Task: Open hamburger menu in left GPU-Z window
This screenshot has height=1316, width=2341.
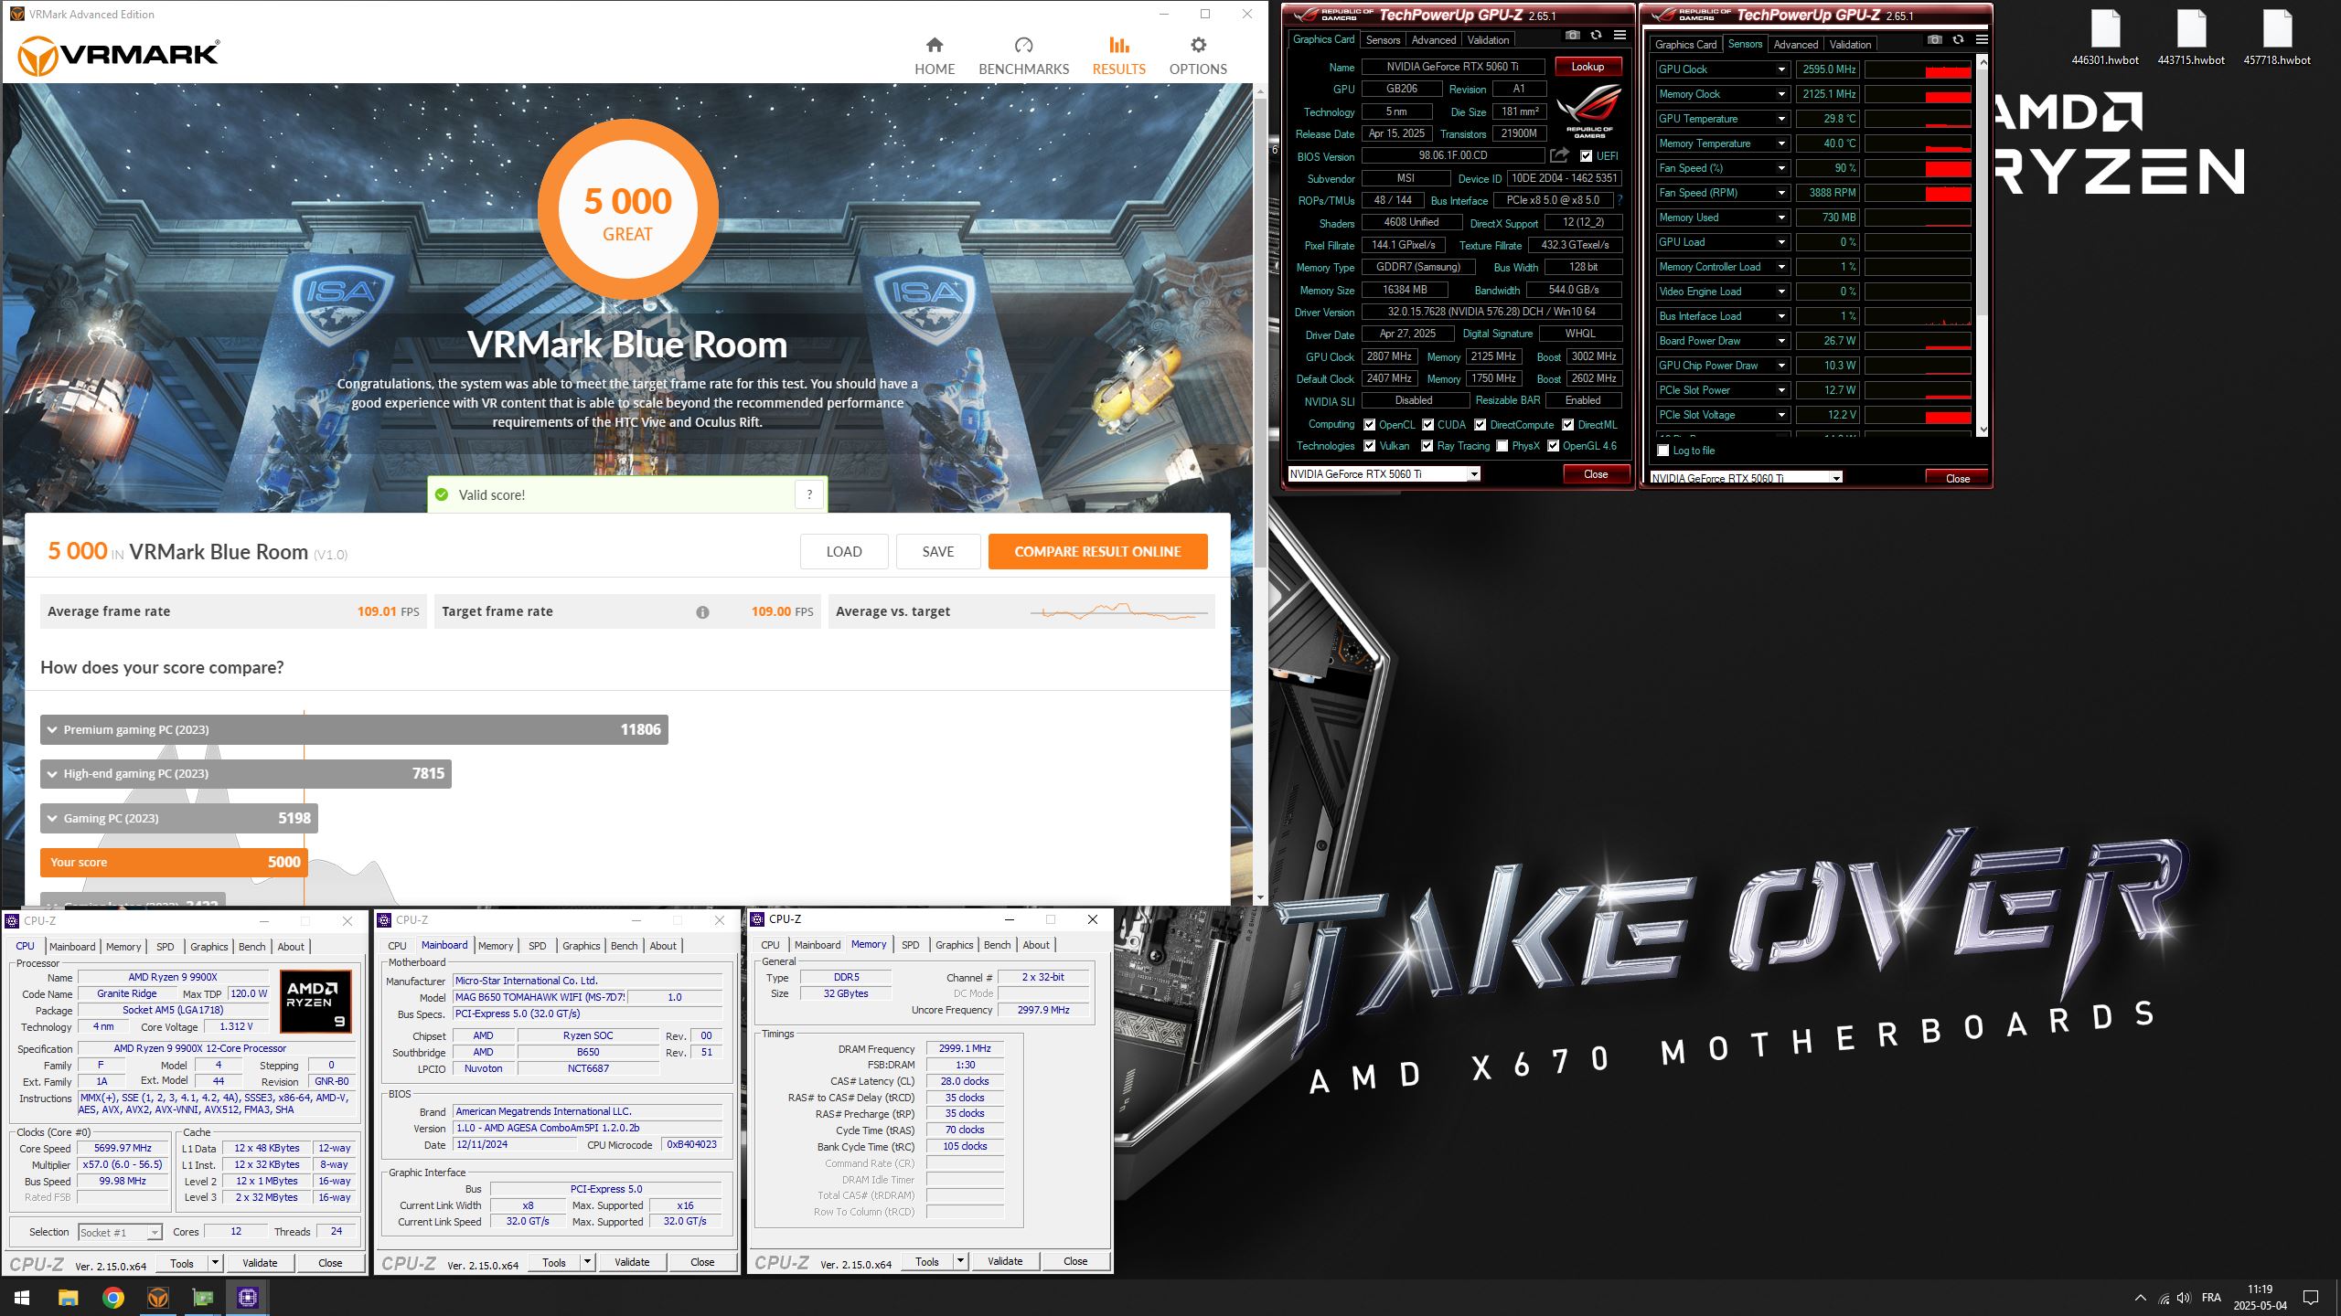Action: 1619,36
